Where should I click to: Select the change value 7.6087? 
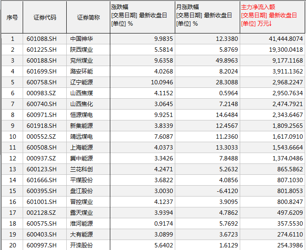click(x=163, y=137)
